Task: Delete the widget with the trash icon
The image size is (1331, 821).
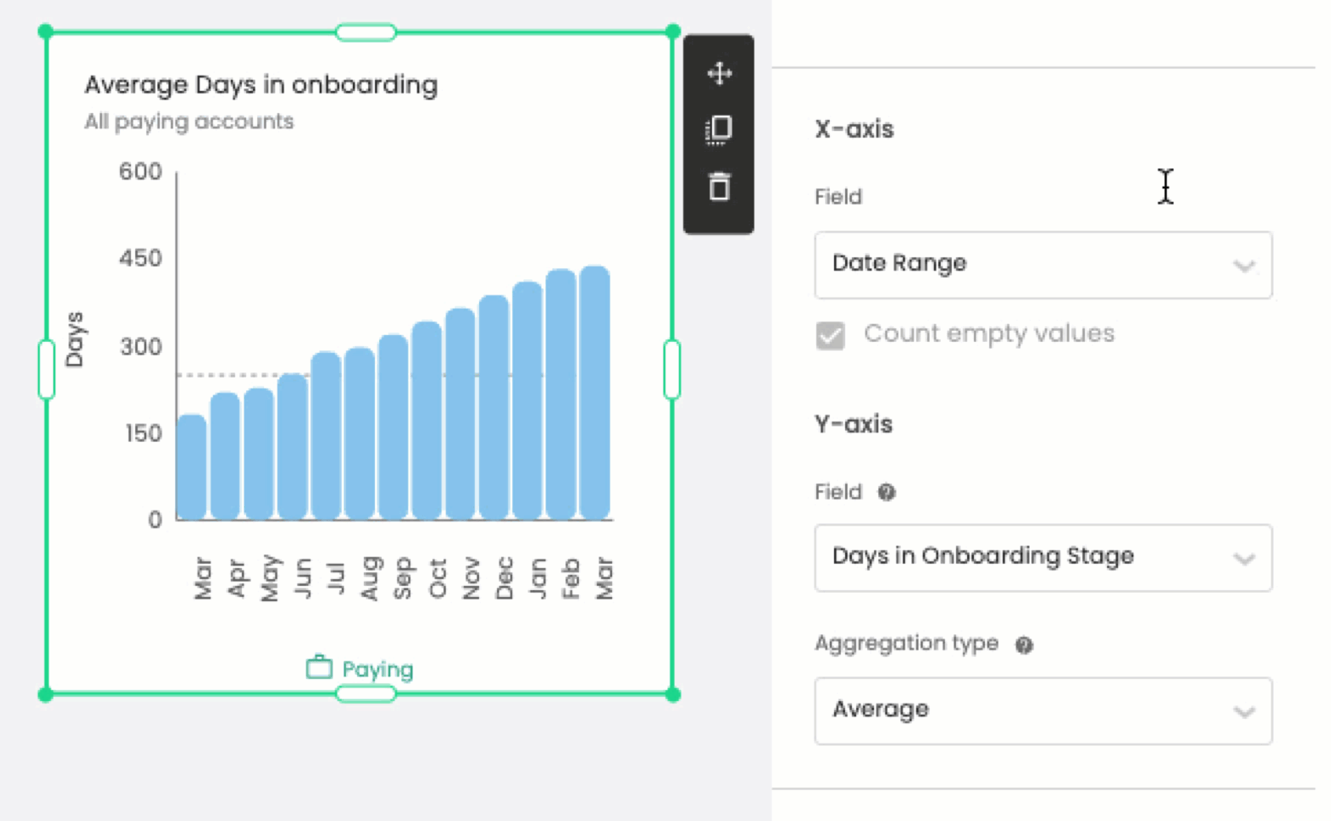Action: click(x=719, y=187)
